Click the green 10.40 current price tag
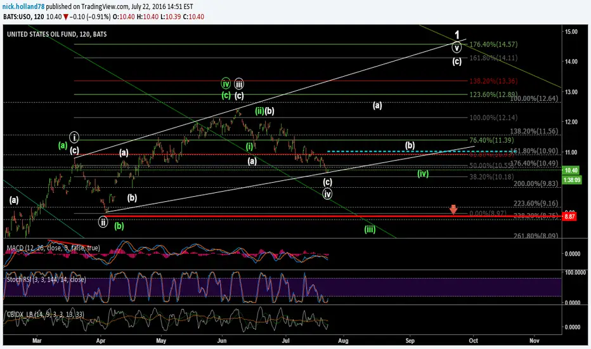This screenshot has height=349, width=591. click(x=569, y=171)
